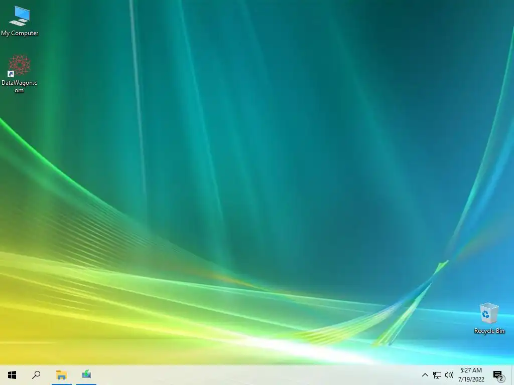Image resolution: width=514 pixels, height=385 pixels.
Task: Open the volume speaker tray icon
Action: coord(449,375)
